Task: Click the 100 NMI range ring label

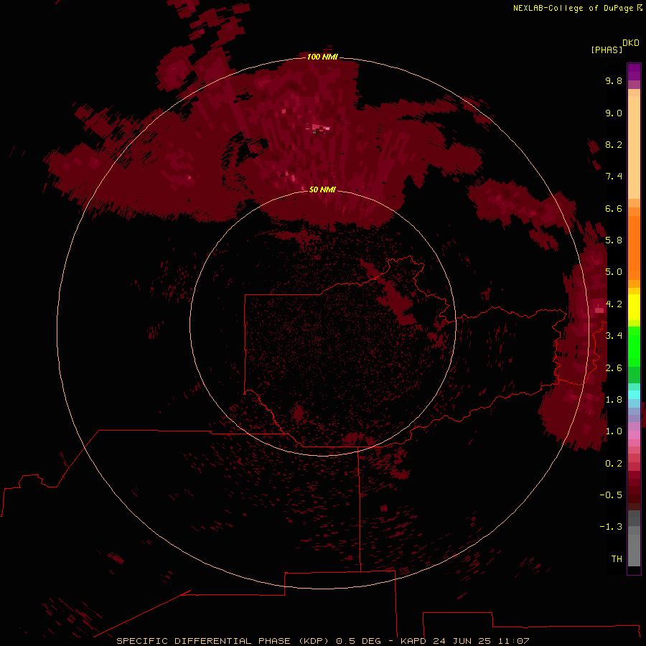Action: coord(322,57)
